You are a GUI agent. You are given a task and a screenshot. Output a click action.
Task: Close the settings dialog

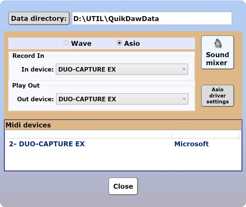click(123, 186)
